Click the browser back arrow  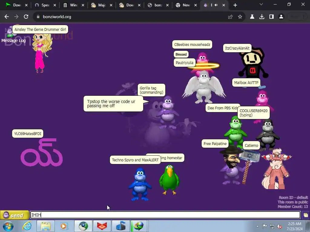(7, 17)
